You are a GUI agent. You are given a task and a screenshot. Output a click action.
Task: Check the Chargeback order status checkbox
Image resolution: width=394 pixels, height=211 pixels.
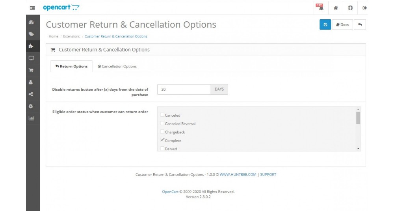pyautogui.click(x=162, y=132)
